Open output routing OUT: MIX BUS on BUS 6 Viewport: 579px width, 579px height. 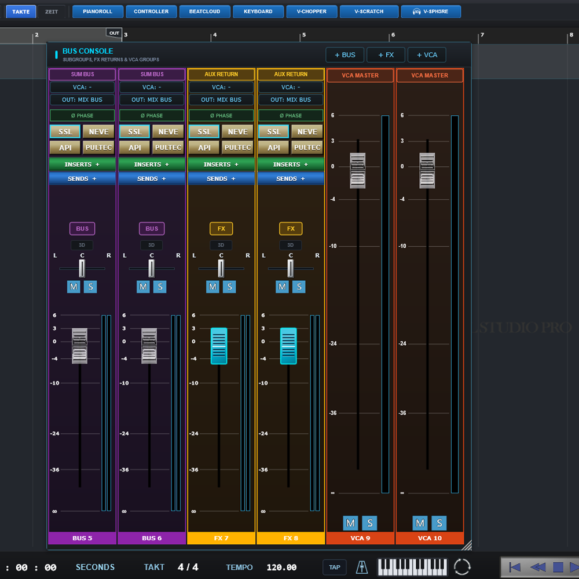coord(152,100)
